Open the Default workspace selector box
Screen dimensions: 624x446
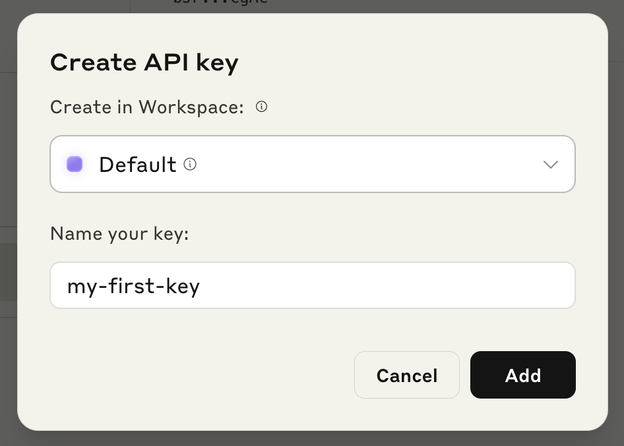coord(312,164)
